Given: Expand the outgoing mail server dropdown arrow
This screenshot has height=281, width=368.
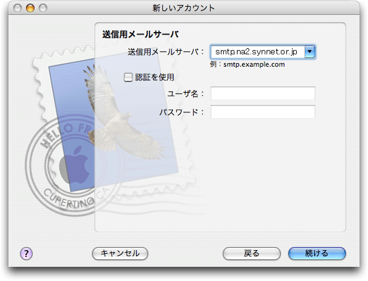Looking at the screenshot, I should point(310,51).
